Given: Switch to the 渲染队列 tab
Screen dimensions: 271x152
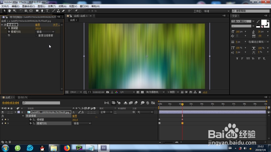Looking at the screenshot, I should click(22, 97).
